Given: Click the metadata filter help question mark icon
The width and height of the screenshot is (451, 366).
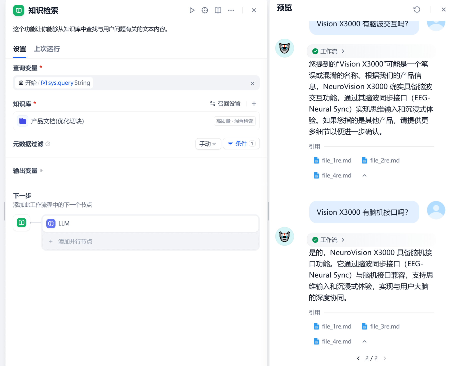Looking at the screenshot, I should click(48, 144).
